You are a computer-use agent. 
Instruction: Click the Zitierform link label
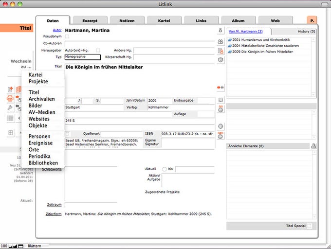coord(54,214)
